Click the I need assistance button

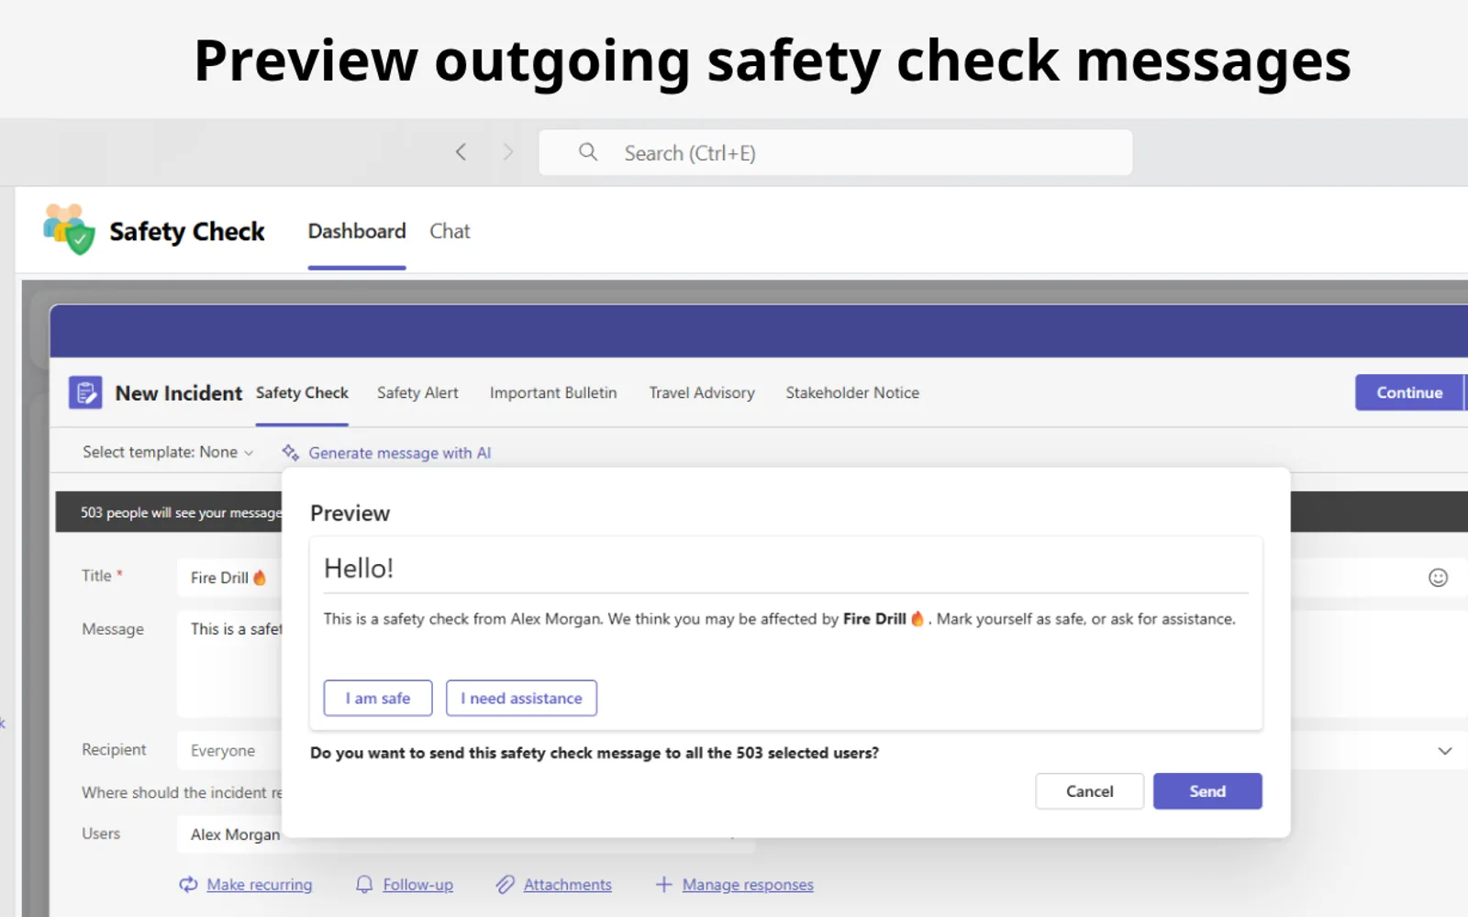pyautogui.click(x=521, y=698)
